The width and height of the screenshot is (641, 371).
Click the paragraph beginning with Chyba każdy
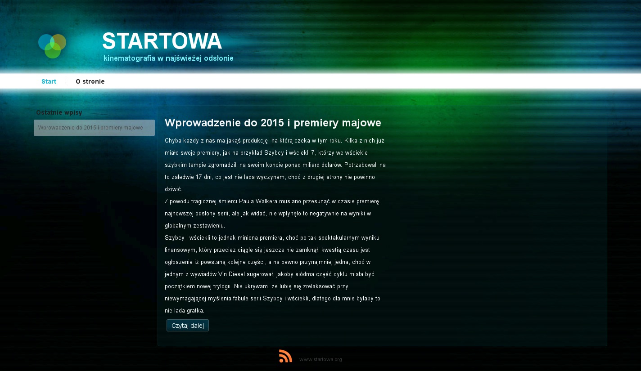pos(275,165)
